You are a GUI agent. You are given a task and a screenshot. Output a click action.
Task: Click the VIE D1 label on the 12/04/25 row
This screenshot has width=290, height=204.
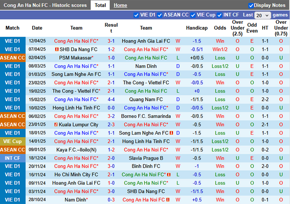pos(13,41)
